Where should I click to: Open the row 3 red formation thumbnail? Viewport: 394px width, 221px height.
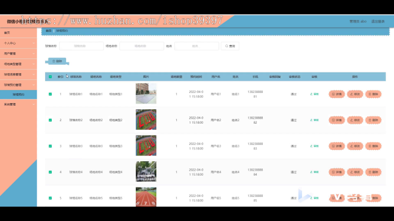(x=146, y=145)
